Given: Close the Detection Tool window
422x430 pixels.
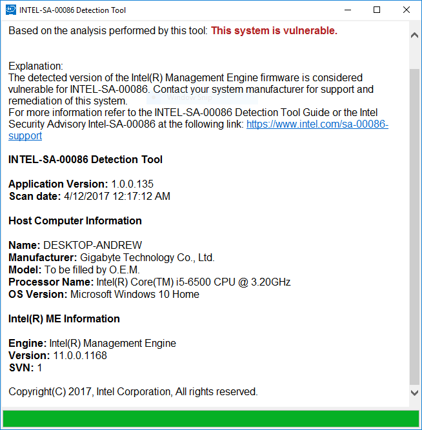Looking at the screenshot, I should (407, 10).
